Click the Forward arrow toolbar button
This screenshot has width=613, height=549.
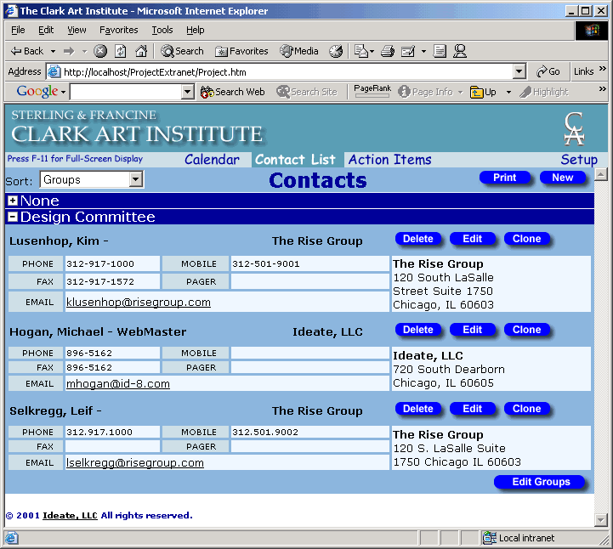pyautogui.click(x=69, y=51)
